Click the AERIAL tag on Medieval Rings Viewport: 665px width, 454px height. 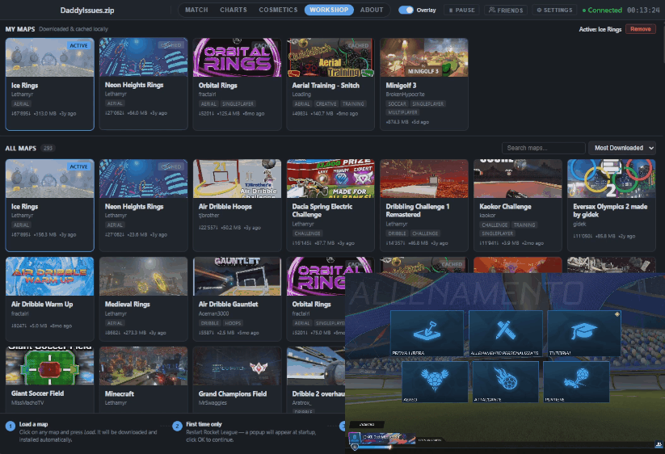[x=115, y=323]
